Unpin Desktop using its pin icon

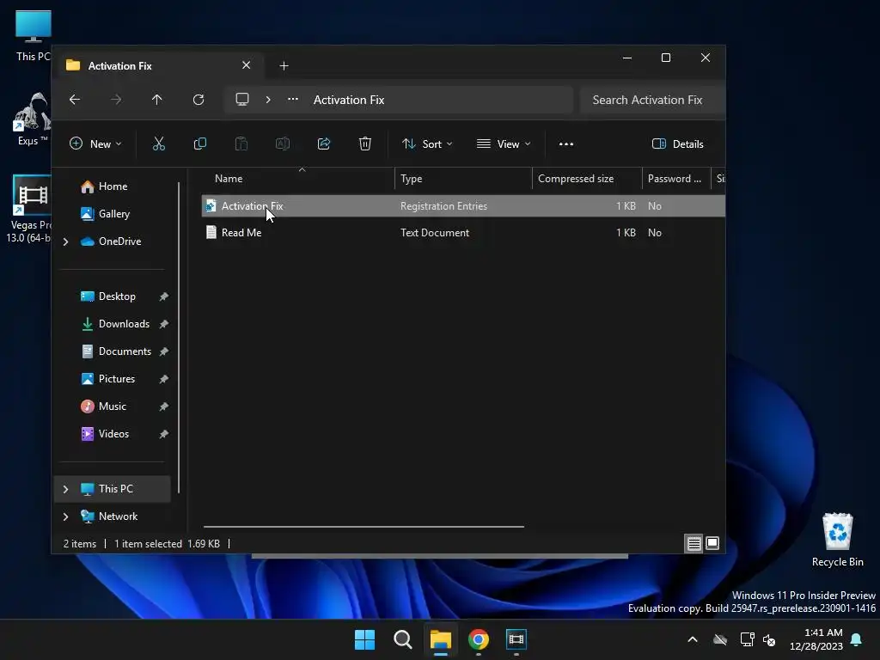[x=163, y=296]
